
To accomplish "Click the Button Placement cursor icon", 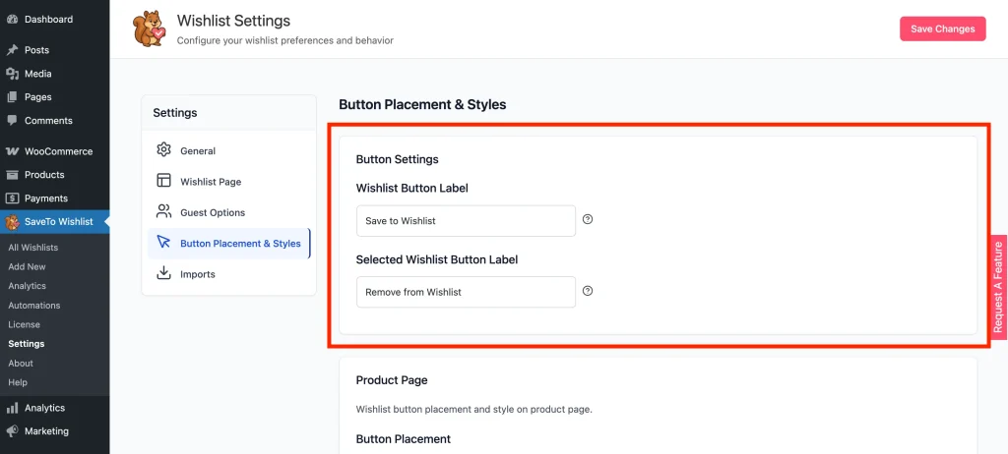I will (164, 242).
